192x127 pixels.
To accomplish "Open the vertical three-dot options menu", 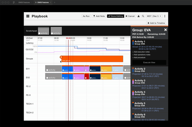I will click(x=165, y=16).
